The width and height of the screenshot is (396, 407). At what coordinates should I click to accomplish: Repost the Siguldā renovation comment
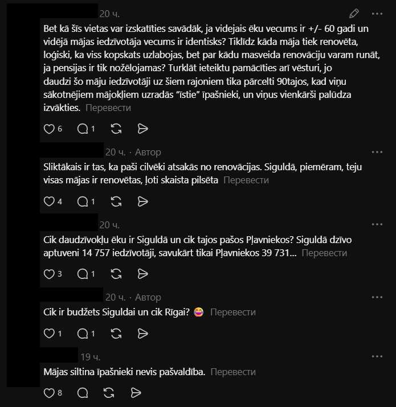pyautogui.click(x=116, y=202)
